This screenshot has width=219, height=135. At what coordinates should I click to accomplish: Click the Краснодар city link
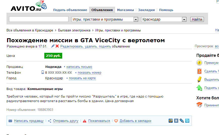(54, 78)
